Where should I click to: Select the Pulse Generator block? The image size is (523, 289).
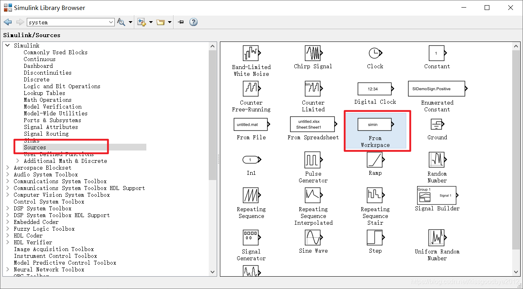tap(313, 160)
